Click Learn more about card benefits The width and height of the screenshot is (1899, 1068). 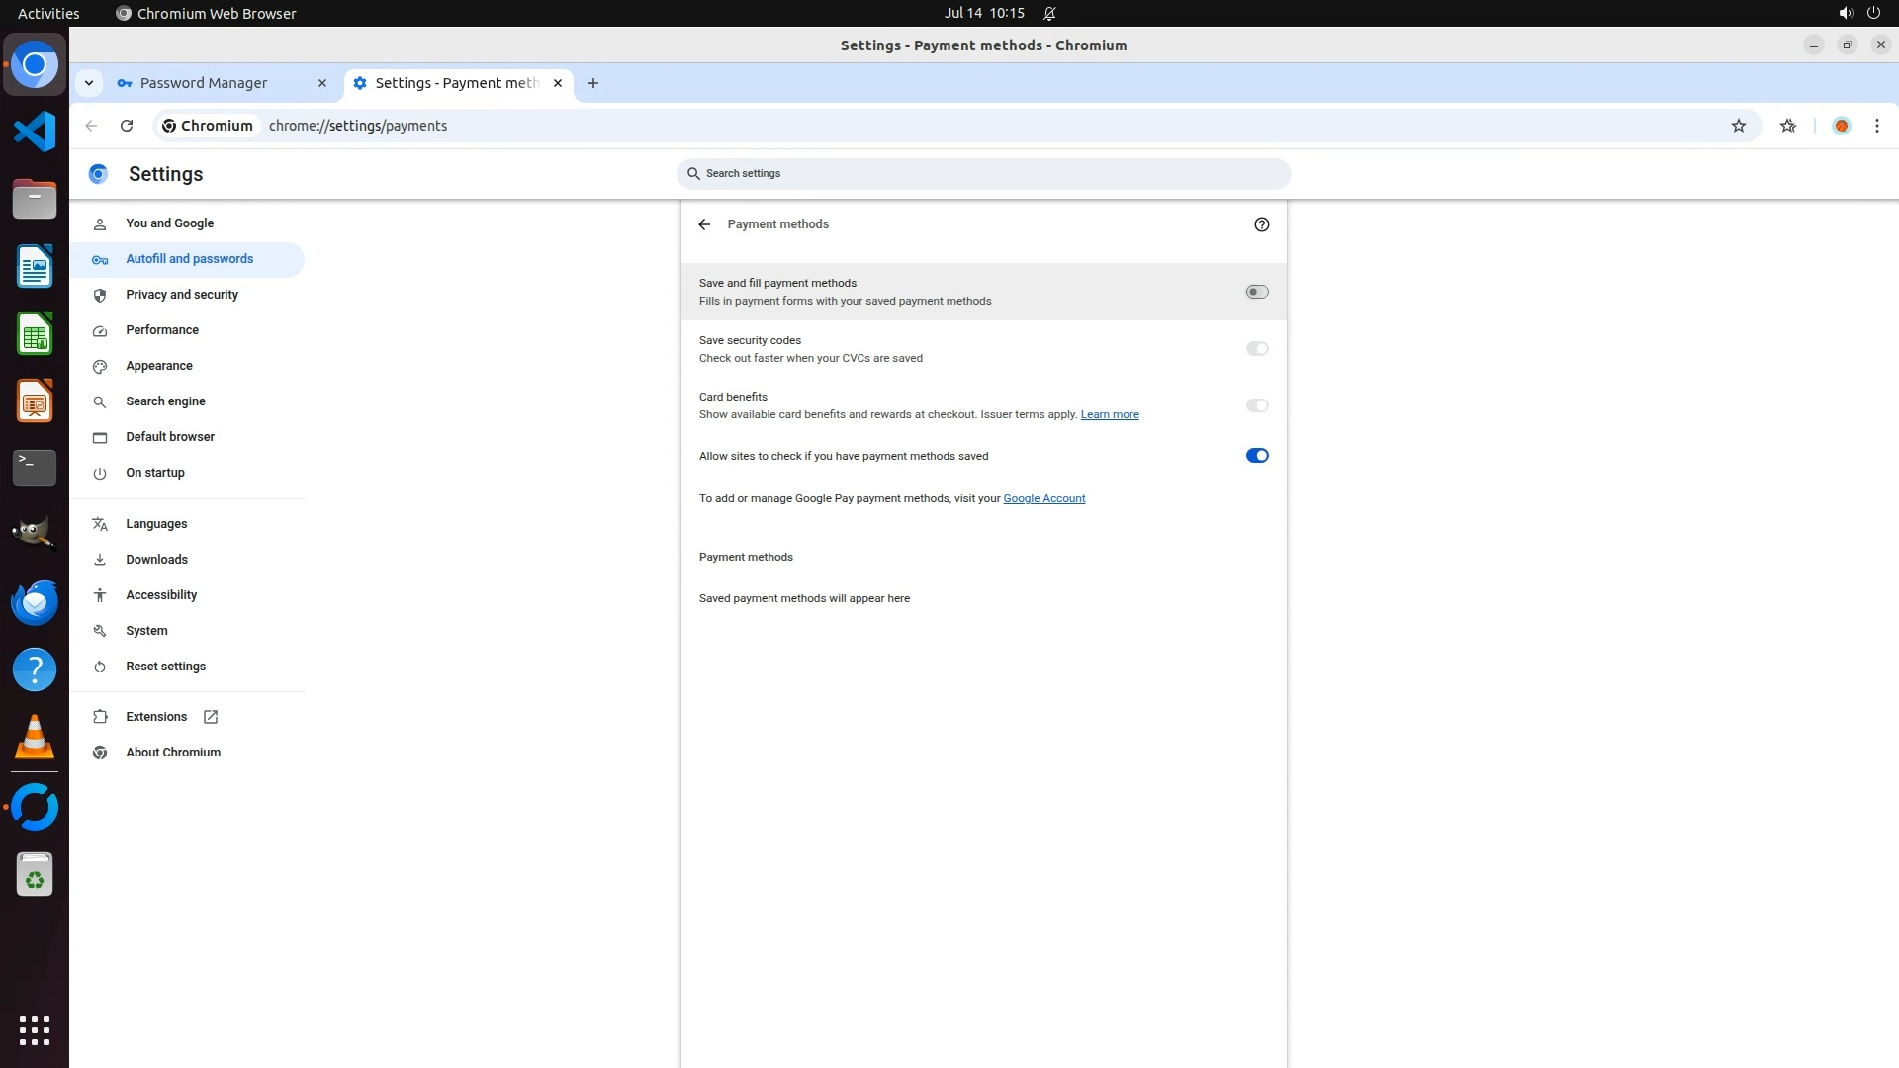(x=1109, y=414)
